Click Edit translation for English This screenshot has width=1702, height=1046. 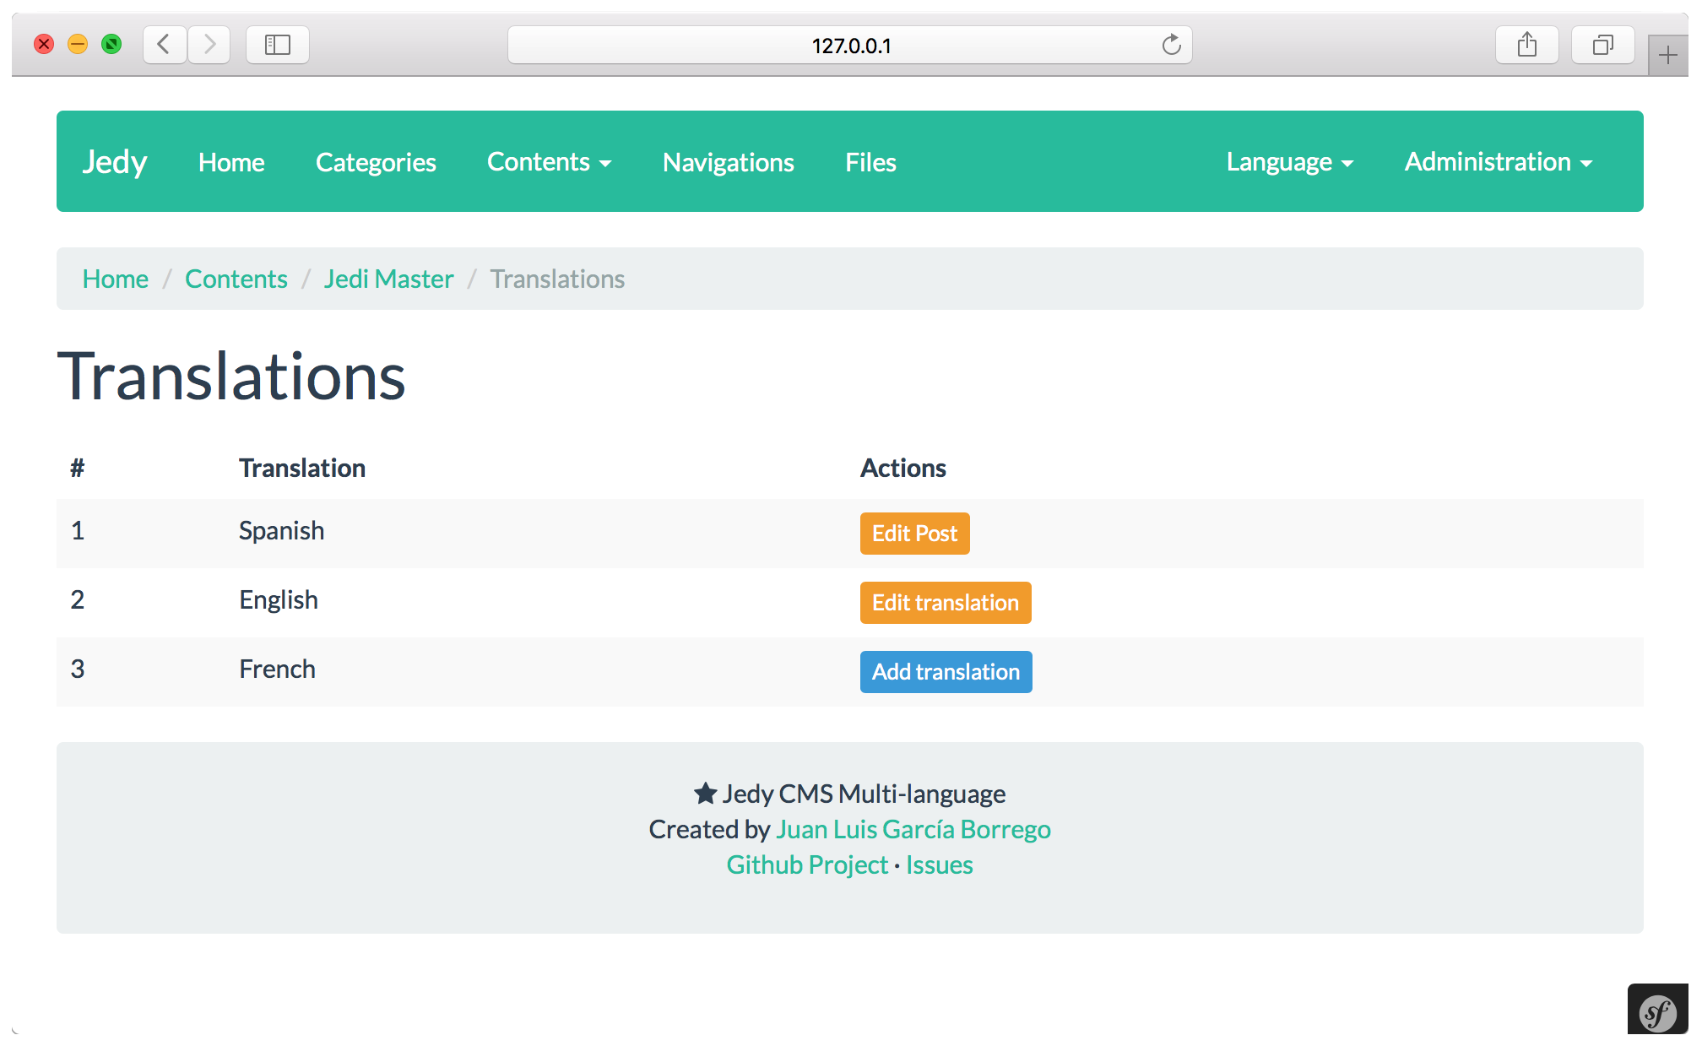point(945,603)
